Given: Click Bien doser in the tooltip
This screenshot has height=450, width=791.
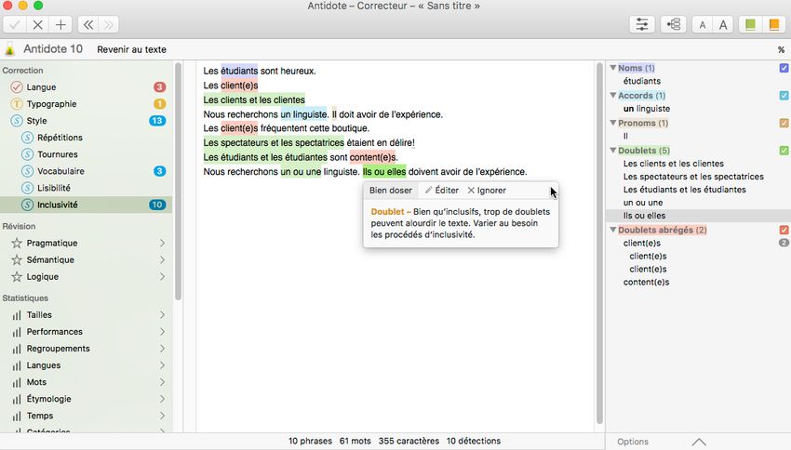Looking at the screenshot, I should tap(391, 191).
